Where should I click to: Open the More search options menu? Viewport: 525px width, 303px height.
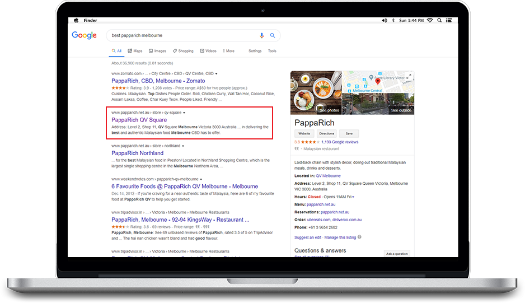(x=229, y=51)
